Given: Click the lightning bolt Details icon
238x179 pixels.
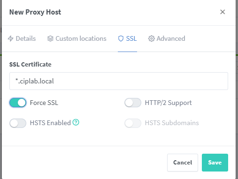Looking at the screenshot, I should [10, 38].
